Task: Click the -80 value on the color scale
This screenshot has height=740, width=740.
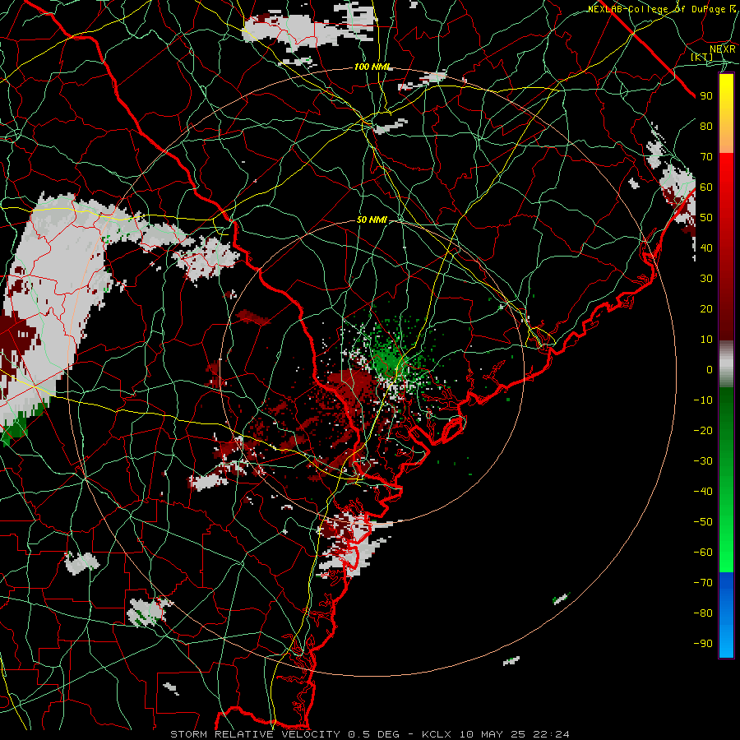Action: [703, 613]
